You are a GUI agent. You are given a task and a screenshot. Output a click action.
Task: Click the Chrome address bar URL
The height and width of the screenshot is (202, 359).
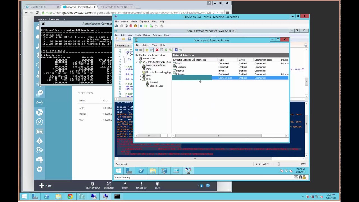(132, 13)
